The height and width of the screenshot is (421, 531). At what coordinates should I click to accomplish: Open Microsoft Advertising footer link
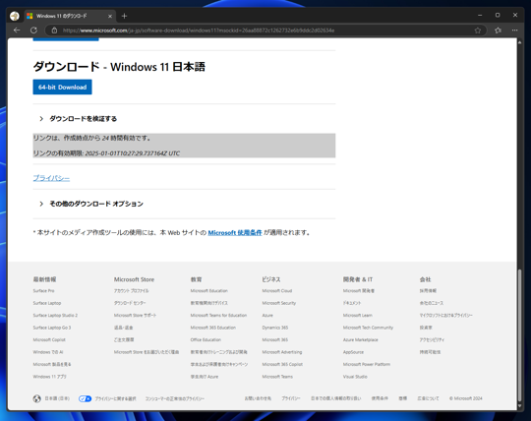[282, 352]
